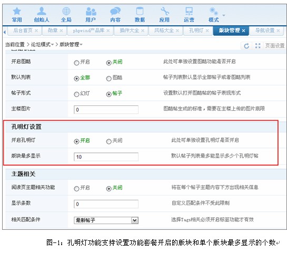Open the 模式 gear dropdown arrow

click(224, 15)
